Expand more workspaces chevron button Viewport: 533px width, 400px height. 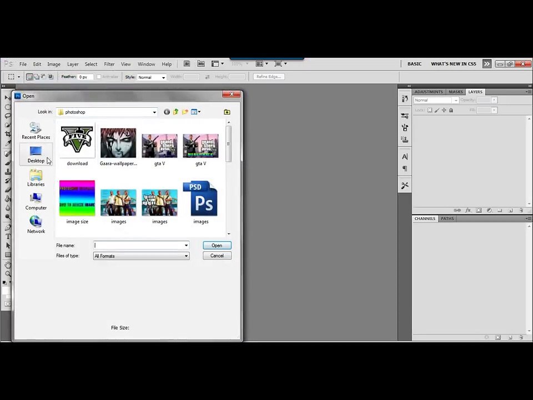487,63
